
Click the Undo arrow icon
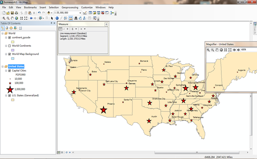tap(39, 13)
